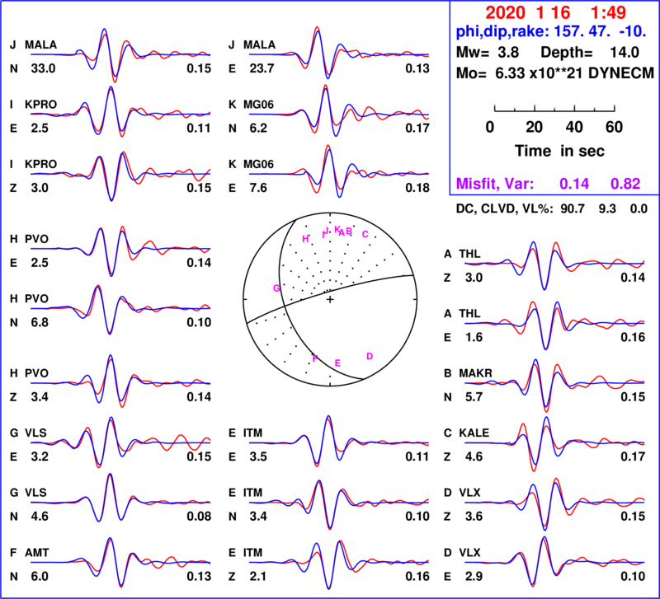Click the MAKR station label

[476, 373]
